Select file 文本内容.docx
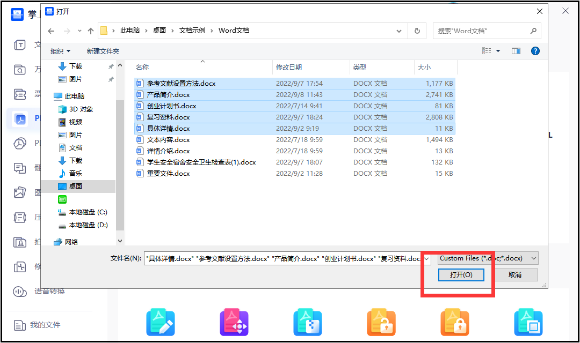Screen dimensions: 580x343 (294, 140)
